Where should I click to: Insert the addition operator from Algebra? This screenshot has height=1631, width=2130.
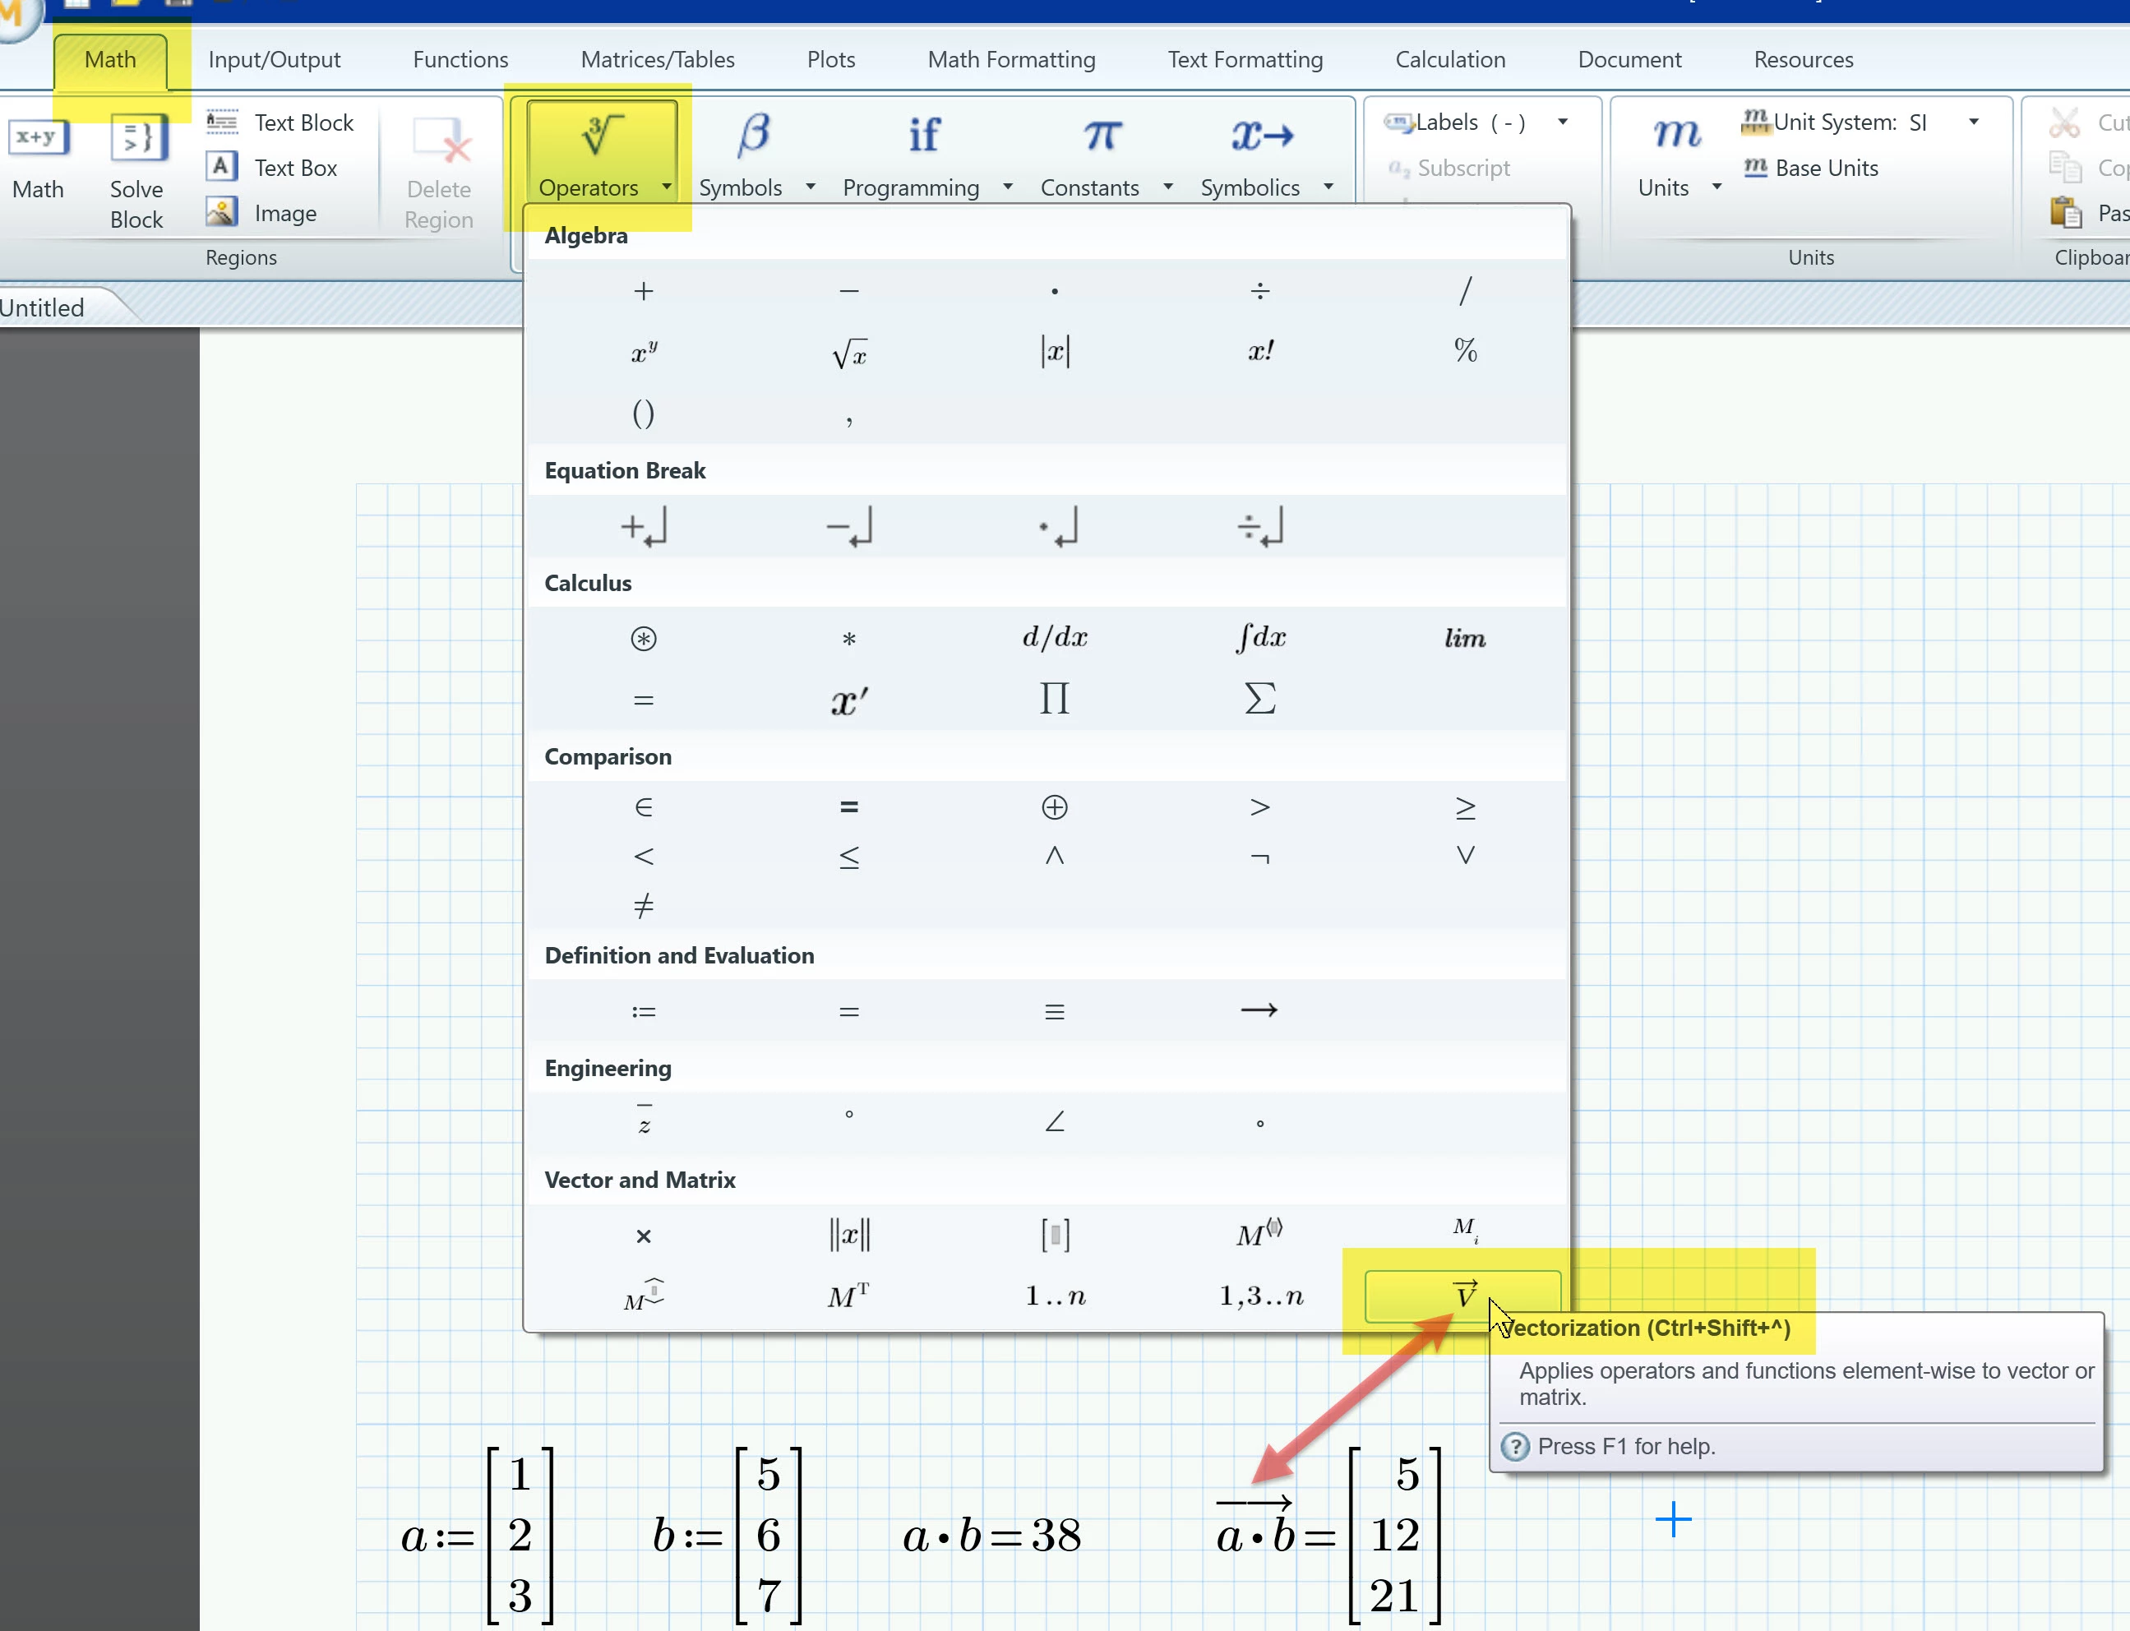coord(643,290)
